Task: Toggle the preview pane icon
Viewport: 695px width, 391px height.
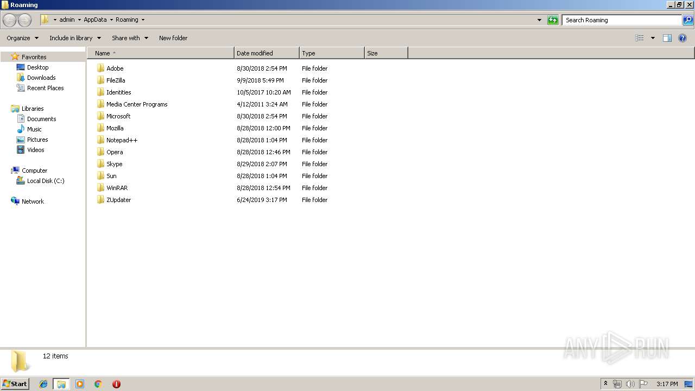Action: 667,38
